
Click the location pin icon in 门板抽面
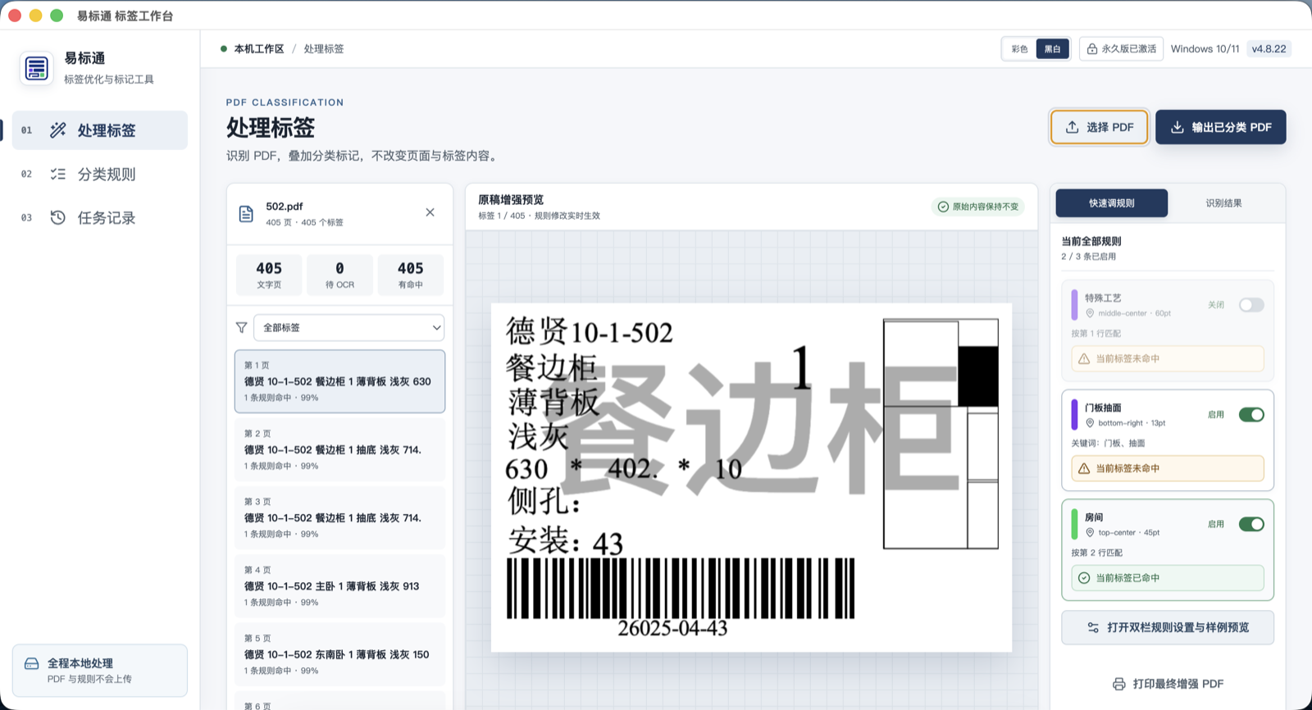pos(1090,423)
